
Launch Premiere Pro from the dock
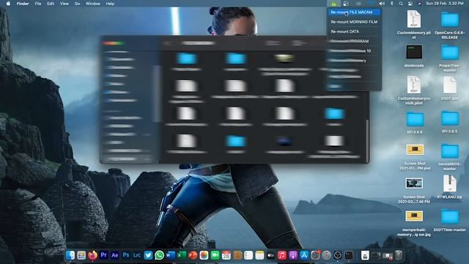[x=104, y=255]
